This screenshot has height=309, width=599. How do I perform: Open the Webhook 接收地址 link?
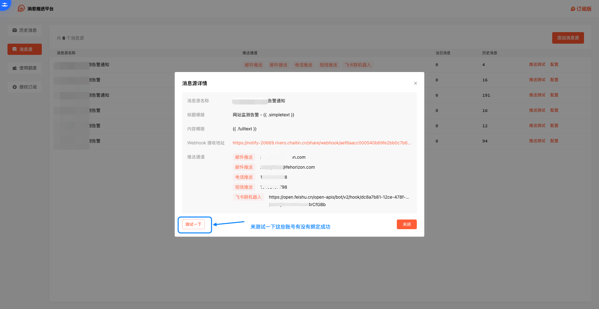click(322, 143)
